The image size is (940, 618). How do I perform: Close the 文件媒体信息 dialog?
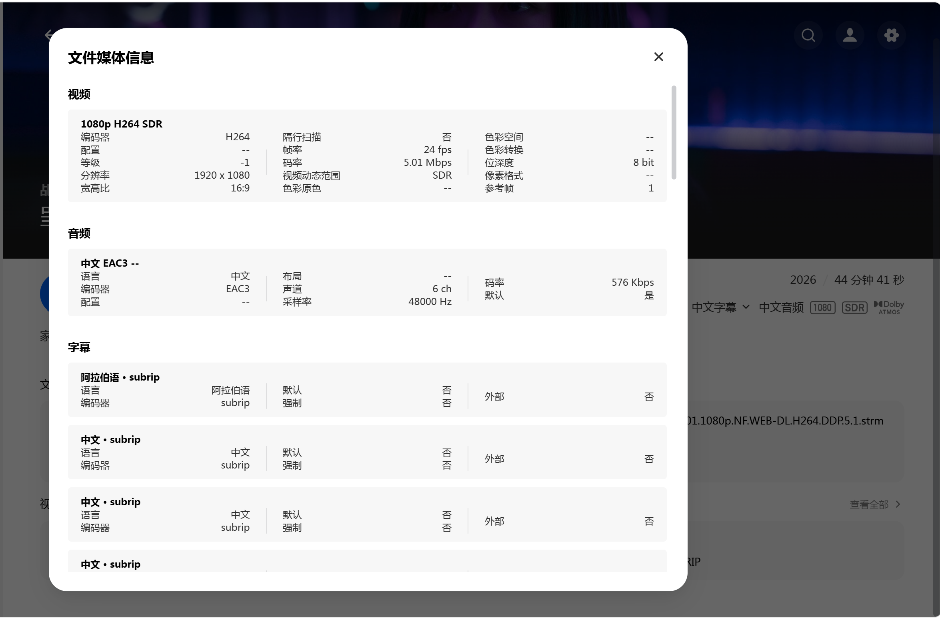[658, 57]
